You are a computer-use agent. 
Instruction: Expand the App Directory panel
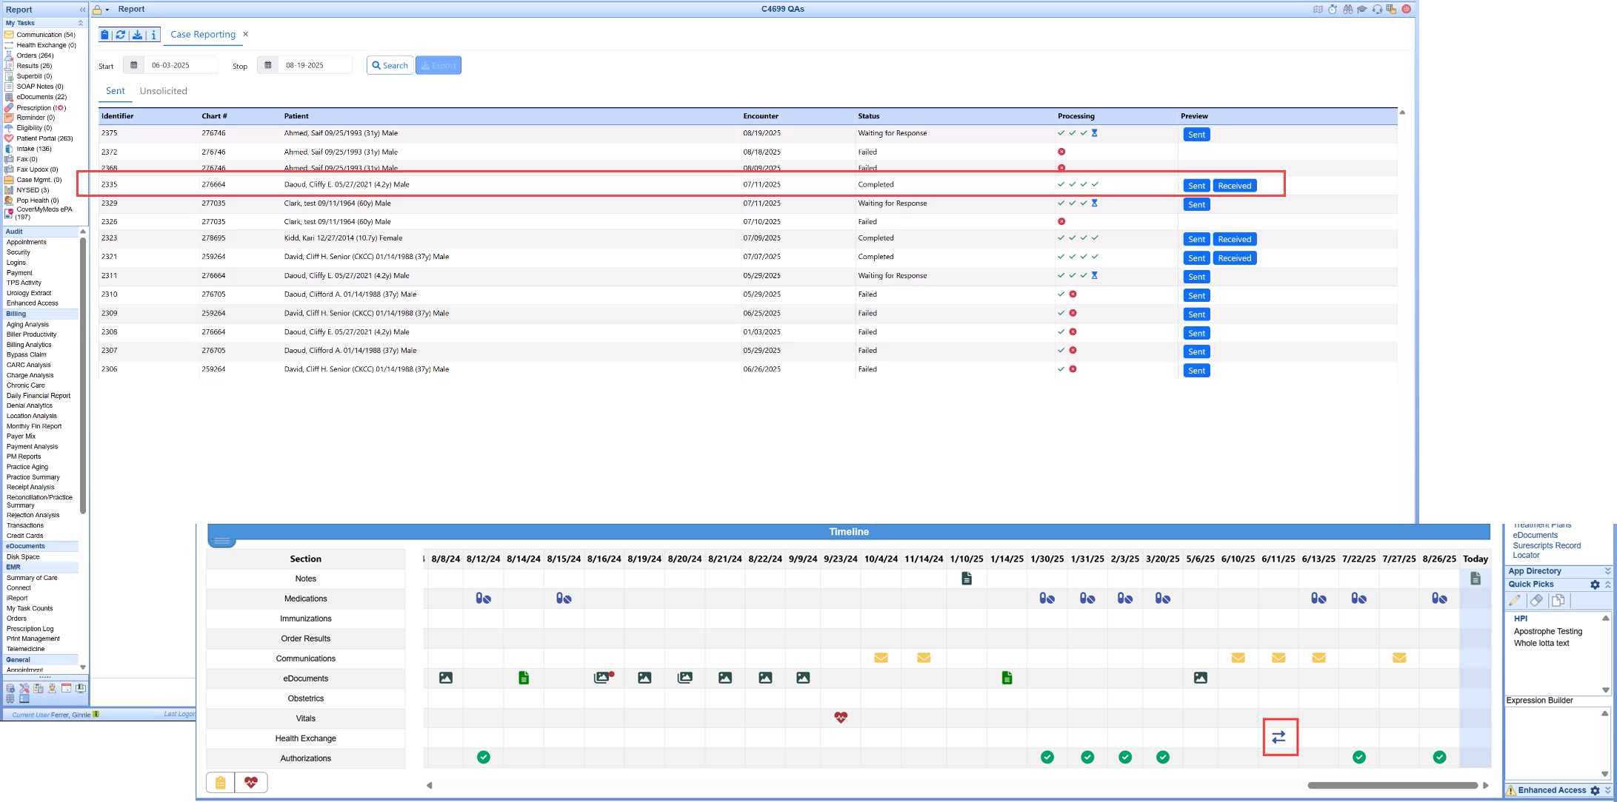[x=1607, y=571]
